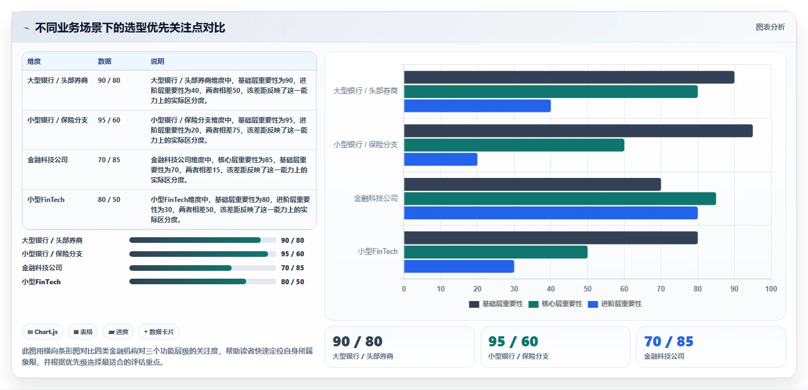Screen dimensions: 808x390
Task: Click table cell 大型银行 / 头部券商
Action: (58, 81)
